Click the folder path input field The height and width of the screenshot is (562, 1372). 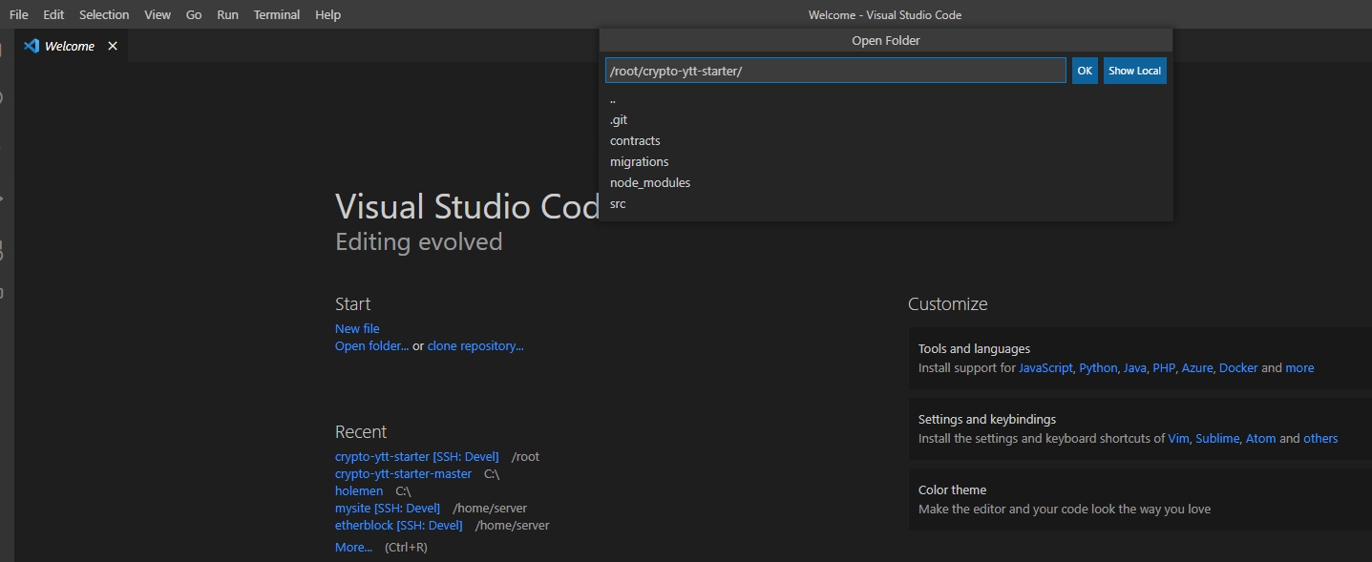(x=835, y=71)
